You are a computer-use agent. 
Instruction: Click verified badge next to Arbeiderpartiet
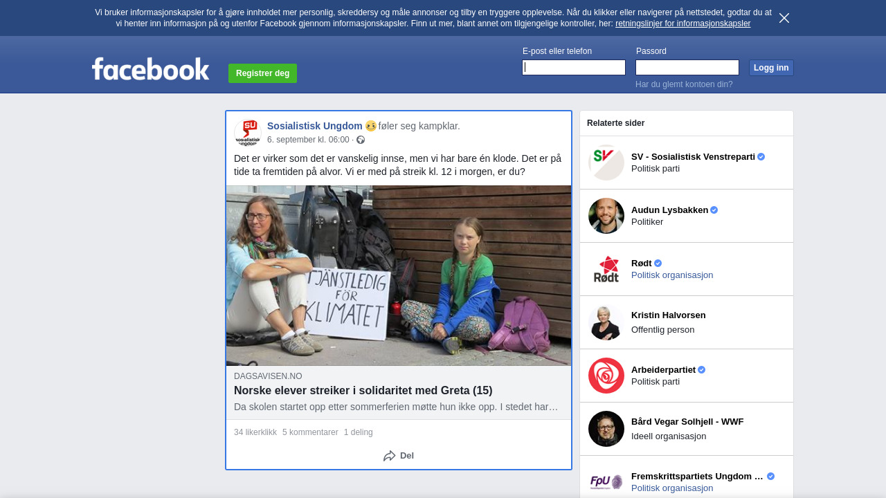[702, 370]
